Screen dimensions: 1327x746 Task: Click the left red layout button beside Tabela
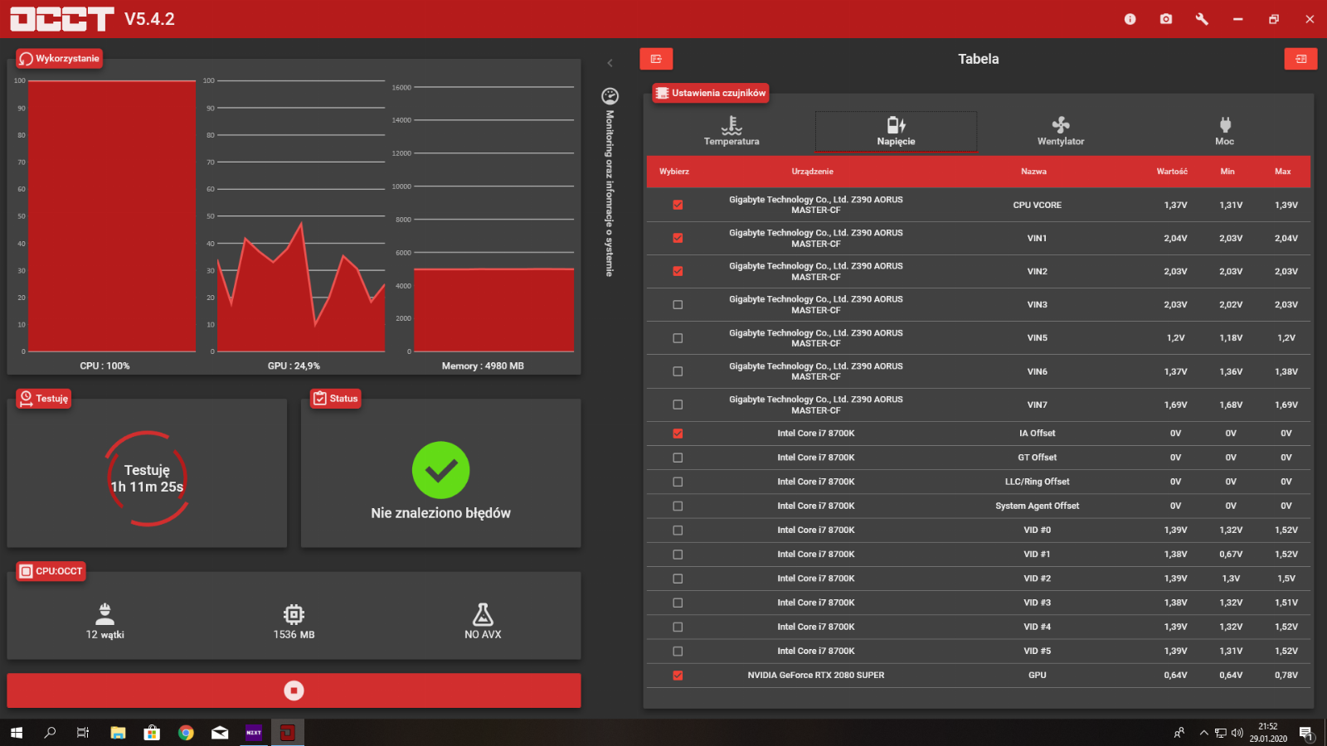[656, 59]
